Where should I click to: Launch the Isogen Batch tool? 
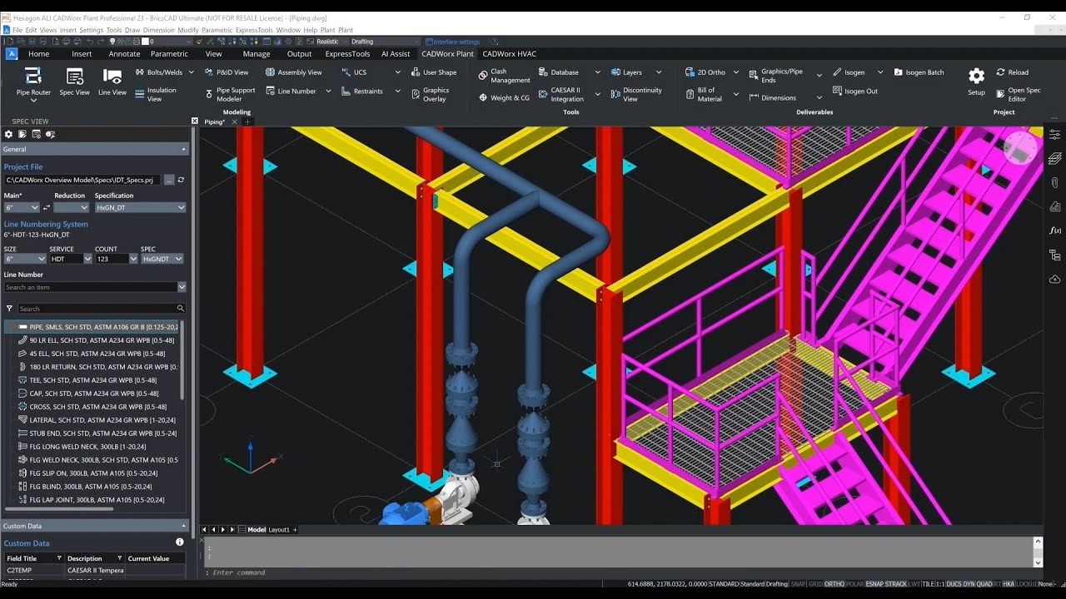[x=919, y=72]
